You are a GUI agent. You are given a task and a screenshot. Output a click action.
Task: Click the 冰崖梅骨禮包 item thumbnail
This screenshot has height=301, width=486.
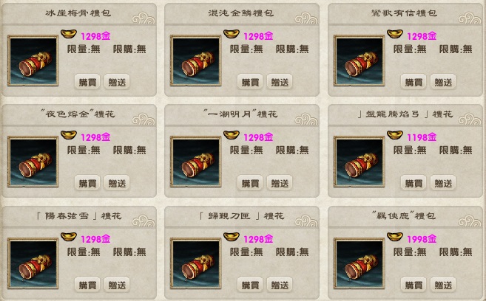pyautogui.click(x=33, y=60)
